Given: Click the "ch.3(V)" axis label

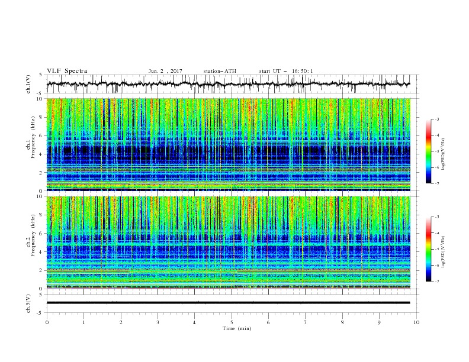Looking at the screenshot, I should pos(28,303).
